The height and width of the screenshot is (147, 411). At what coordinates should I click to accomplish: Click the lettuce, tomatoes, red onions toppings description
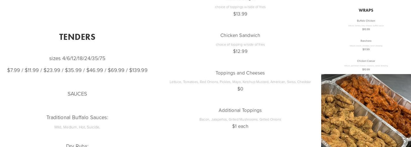240,82
